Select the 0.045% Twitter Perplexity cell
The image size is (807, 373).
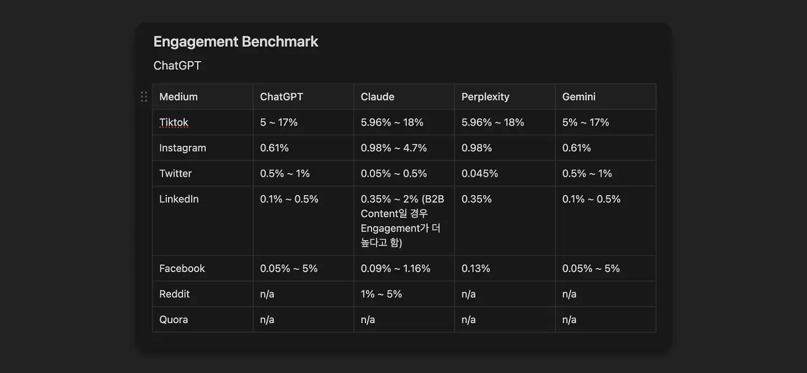click(505, 173)
